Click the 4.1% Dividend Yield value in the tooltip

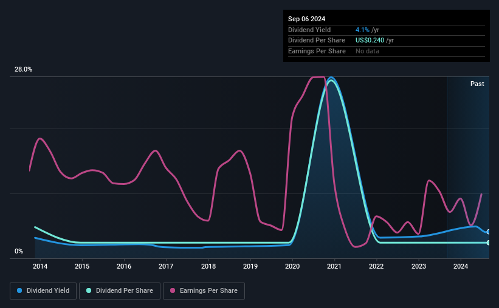(x=362, y=30)
